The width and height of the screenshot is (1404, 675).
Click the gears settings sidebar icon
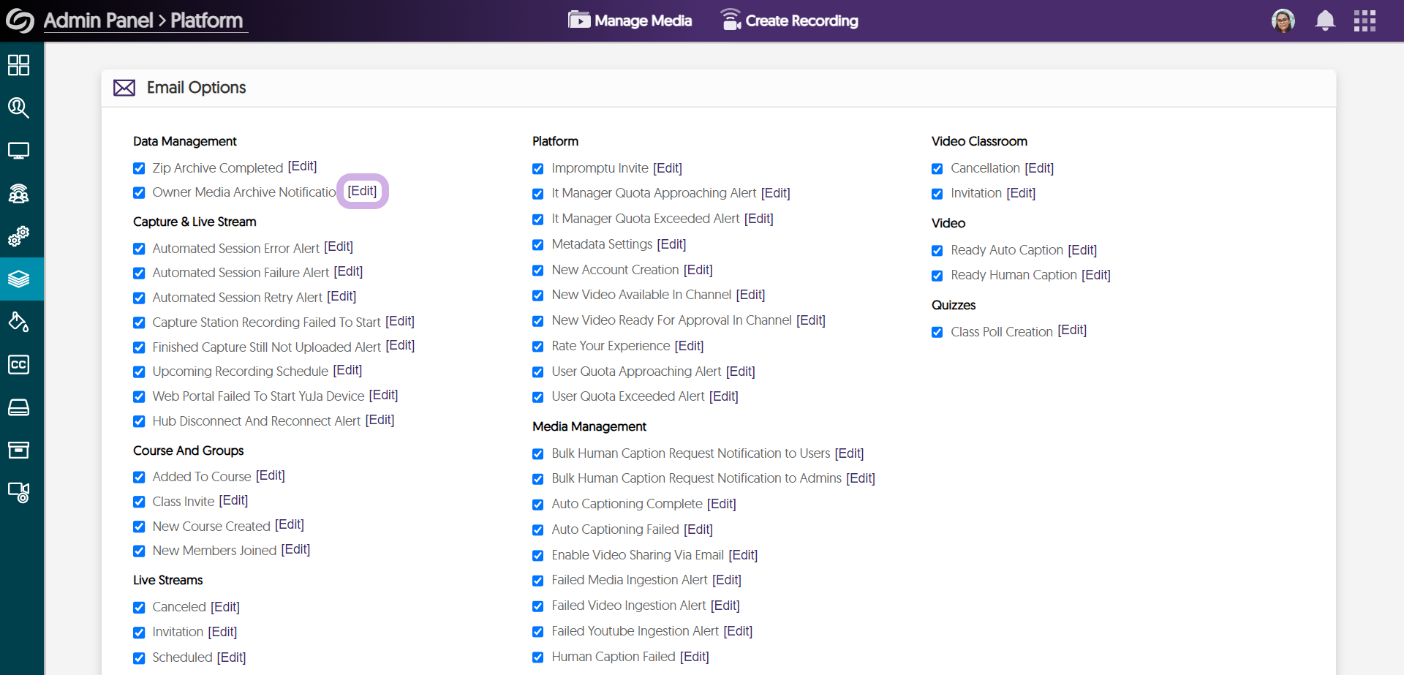click(x=18, y=236)
